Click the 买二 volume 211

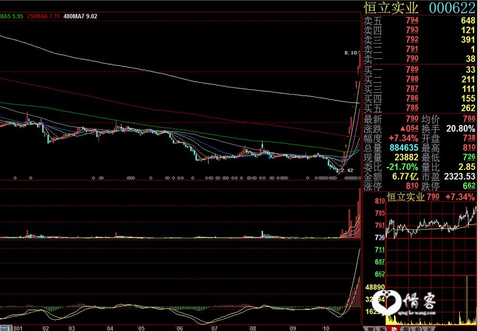[x=468, y=79]
